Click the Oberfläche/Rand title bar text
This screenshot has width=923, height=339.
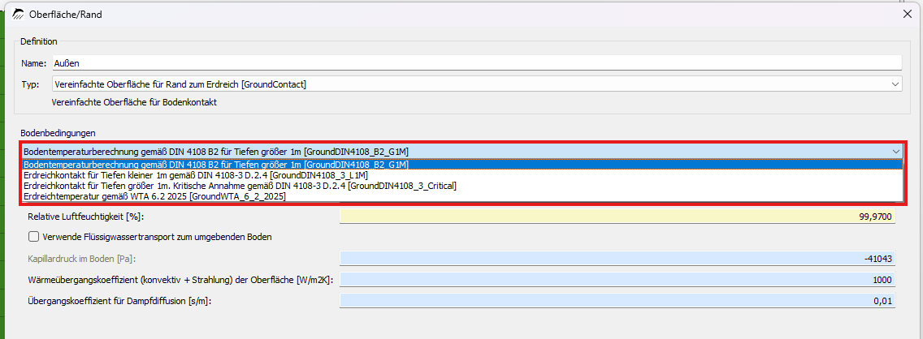point(65,15)
